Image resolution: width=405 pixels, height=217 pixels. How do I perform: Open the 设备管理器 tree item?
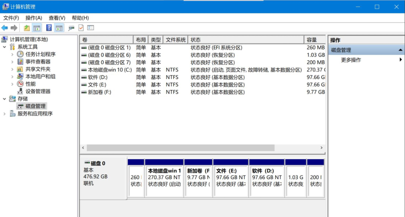(x=38, y=91)
